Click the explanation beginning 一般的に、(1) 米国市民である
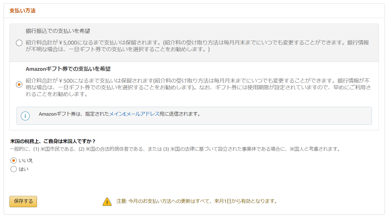The height and width of the screenshot is (220, 389). [175, 149]
